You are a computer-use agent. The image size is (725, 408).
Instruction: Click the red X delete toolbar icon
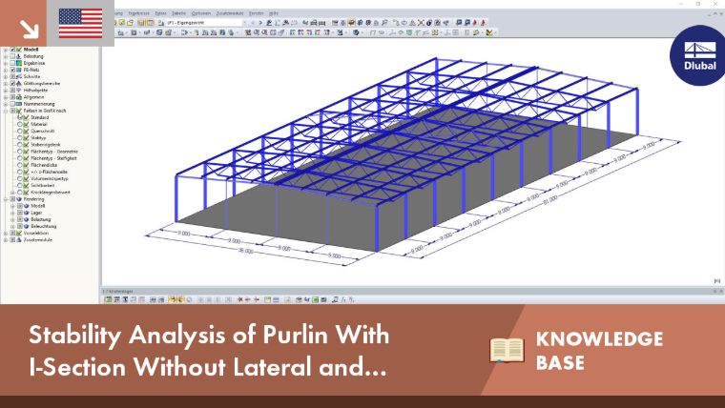(421, 22)
